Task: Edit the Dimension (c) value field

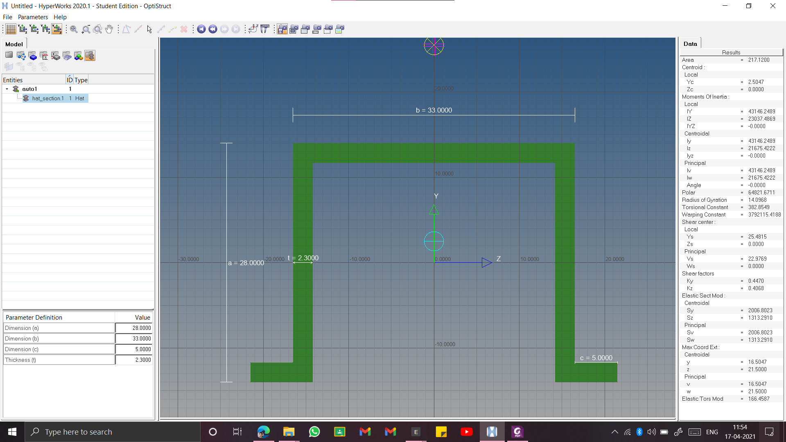Action: click(x=134, y=349)
